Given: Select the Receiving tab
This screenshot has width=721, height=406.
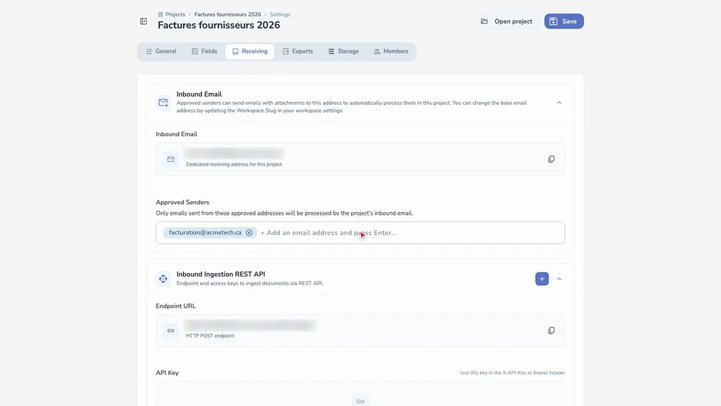Looking at the screenshot, I should click(249, 52).
